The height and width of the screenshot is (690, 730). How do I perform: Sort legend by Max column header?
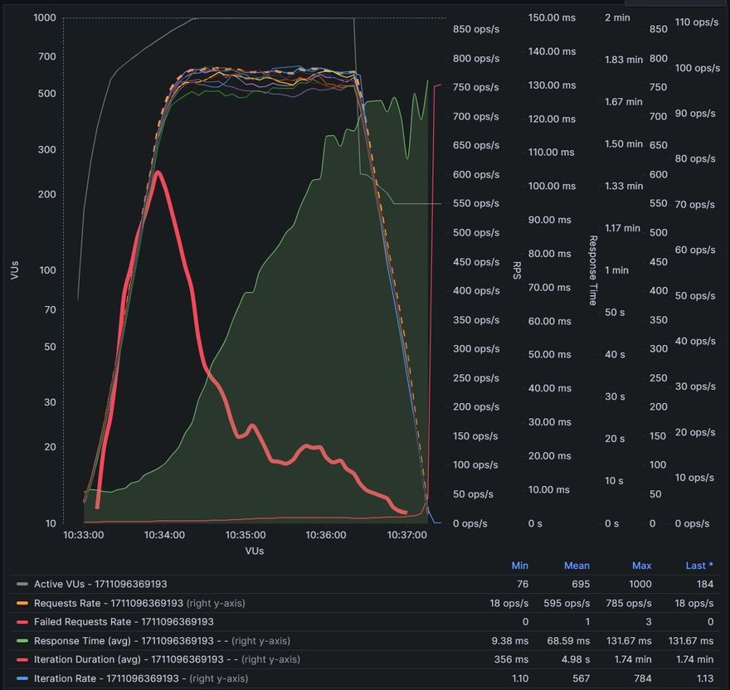641,566
